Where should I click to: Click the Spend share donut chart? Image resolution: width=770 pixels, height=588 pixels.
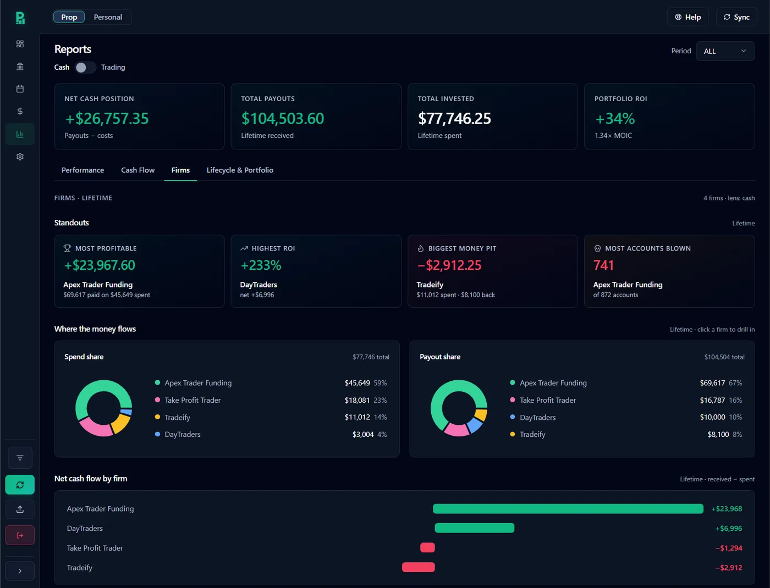(104, 408)
